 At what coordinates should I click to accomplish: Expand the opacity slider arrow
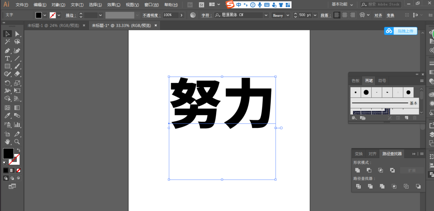click(x=182, y=15)
